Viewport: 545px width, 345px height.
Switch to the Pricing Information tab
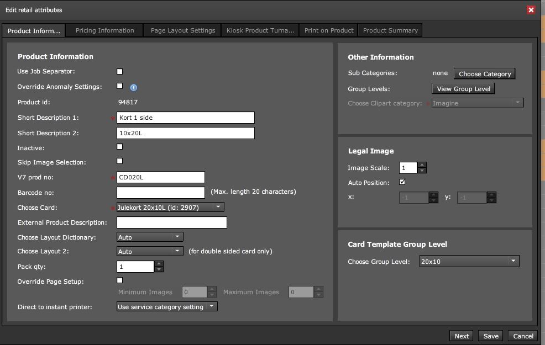pos(104,30)
